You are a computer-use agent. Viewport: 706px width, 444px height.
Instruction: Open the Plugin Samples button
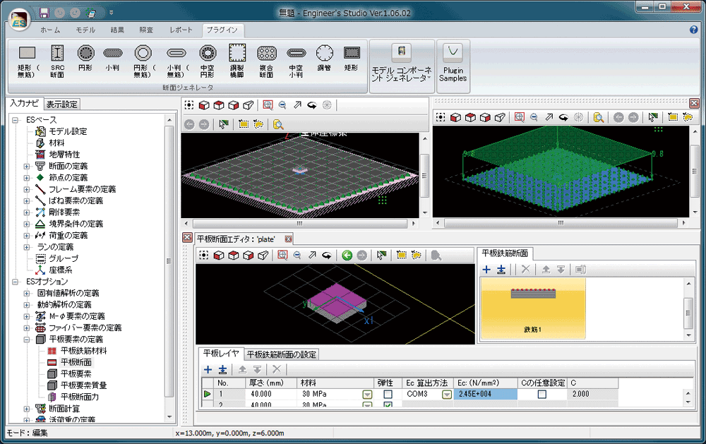(x=453, y=66)
